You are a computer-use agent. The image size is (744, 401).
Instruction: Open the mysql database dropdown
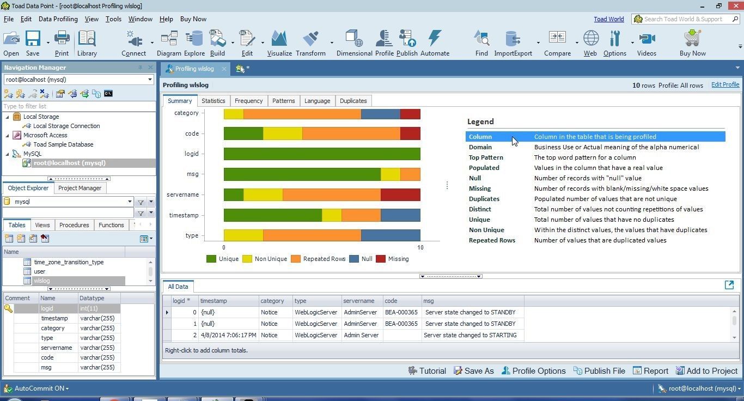pyautogui.click(x=130, y=202)
